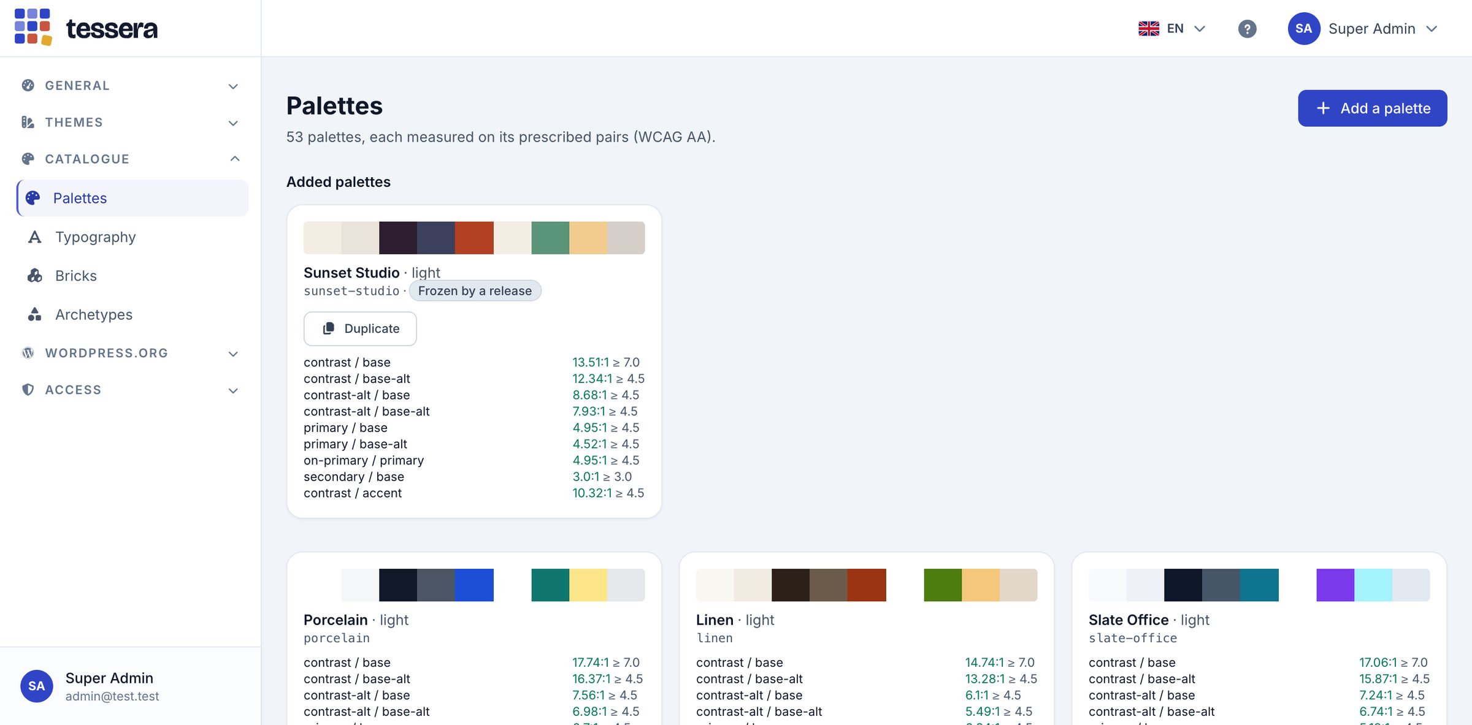
Task: Click the SA avatar in top bar
Action: 1304,29
